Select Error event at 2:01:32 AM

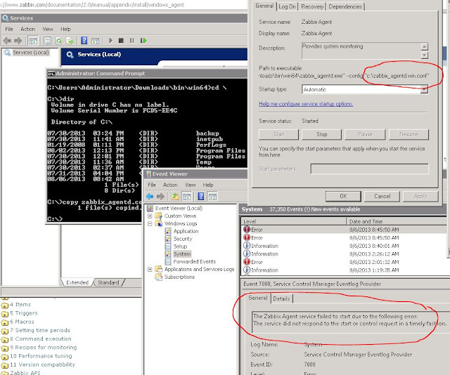pos(344,262)
